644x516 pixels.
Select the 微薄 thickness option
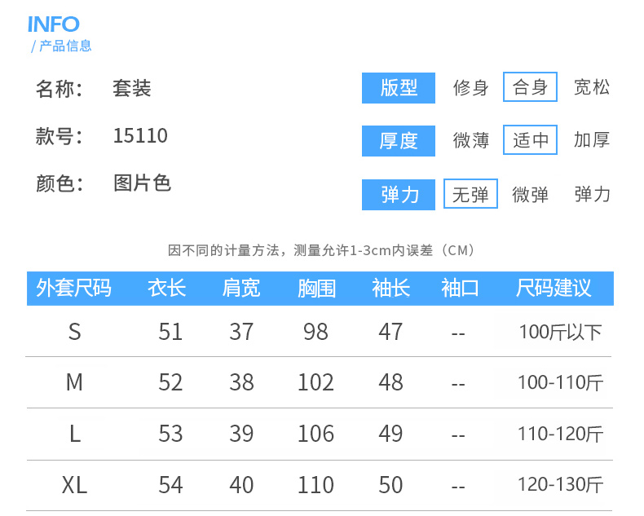[x=471, y=140]
